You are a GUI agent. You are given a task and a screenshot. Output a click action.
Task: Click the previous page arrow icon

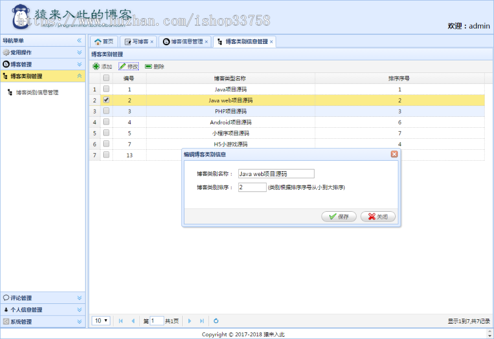tap(133, 321)
